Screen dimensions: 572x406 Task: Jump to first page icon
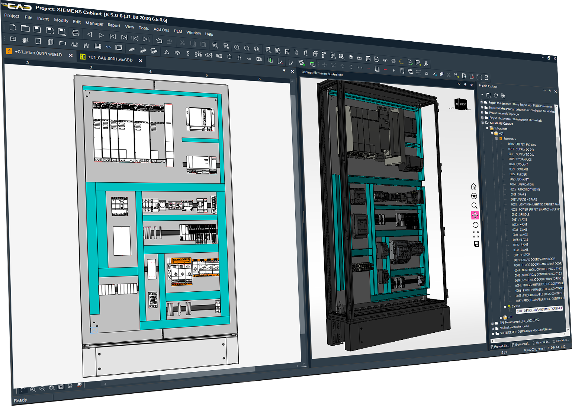(x=112, y=36)
